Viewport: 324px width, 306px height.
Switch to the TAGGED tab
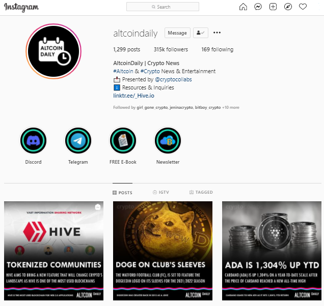tap(201, 192)
